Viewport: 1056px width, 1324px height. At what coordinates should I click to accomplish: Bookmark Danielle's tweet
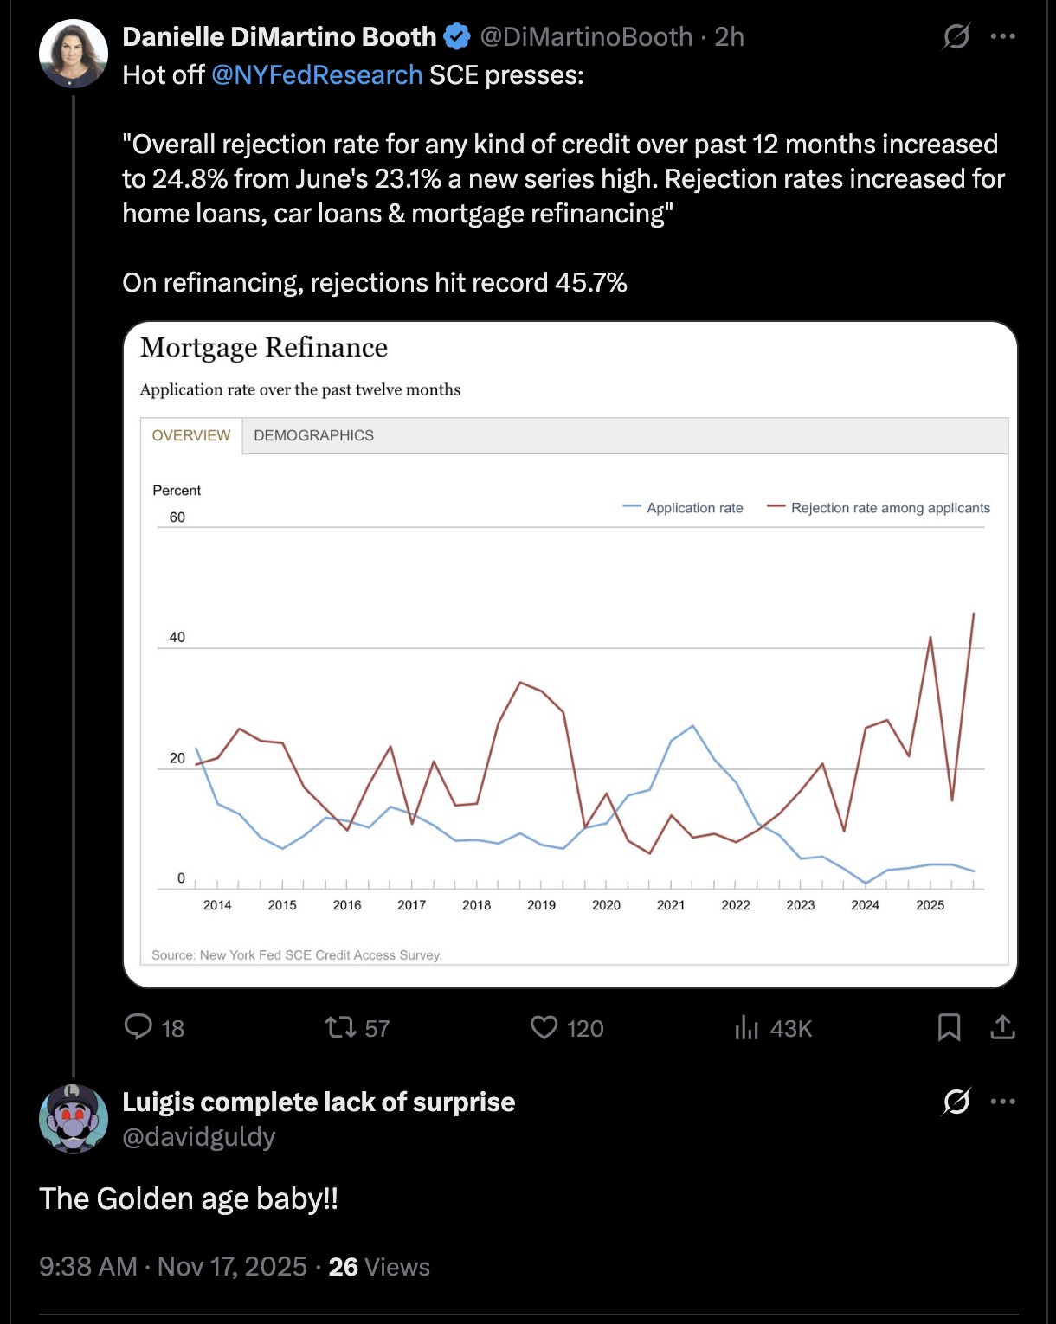[949, 1027]
